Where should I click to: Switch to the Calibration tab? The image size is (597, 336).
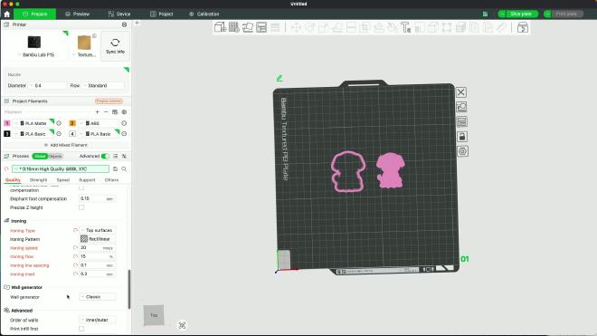tap(204, 14)
